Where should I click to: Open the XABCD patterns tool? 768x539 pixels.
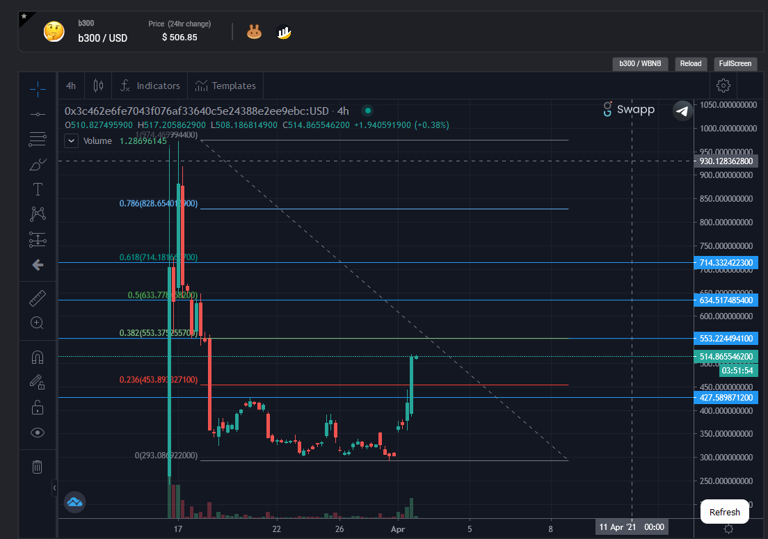38,214
